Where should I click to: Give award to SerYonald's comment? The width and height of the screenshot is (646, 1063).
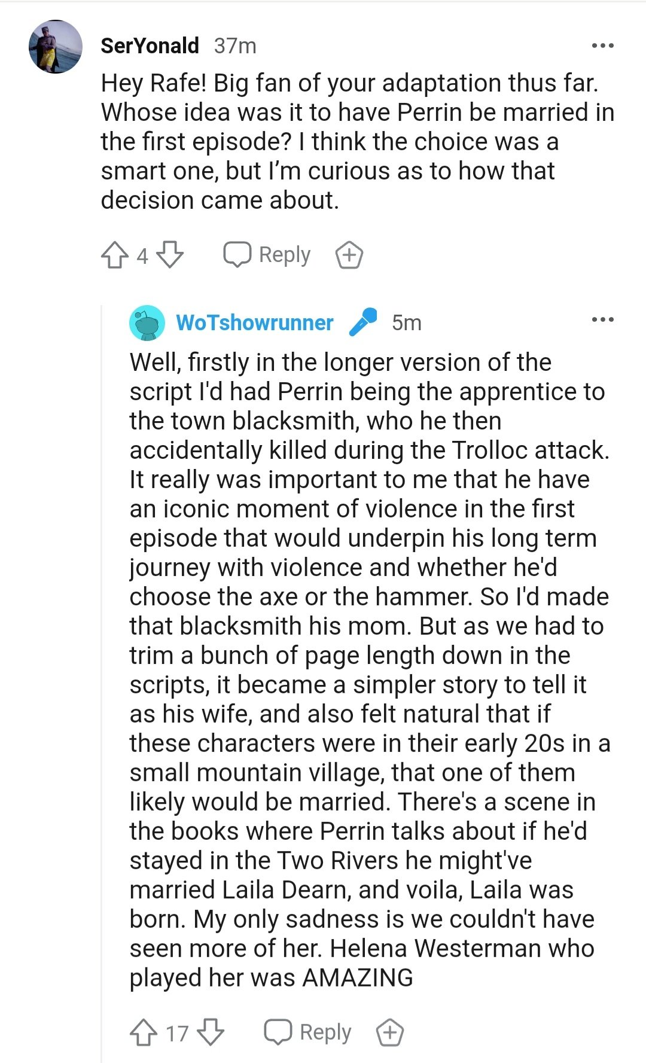coord(349,255)
